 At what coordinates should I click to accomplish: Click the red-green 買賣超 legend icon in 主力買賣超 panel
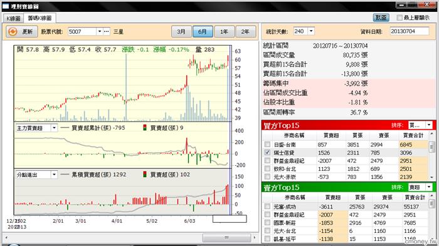point(145,128)
